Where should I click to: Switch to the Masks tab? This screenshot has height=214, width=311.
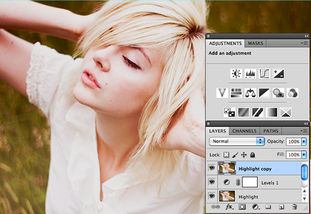pos(256,43)
